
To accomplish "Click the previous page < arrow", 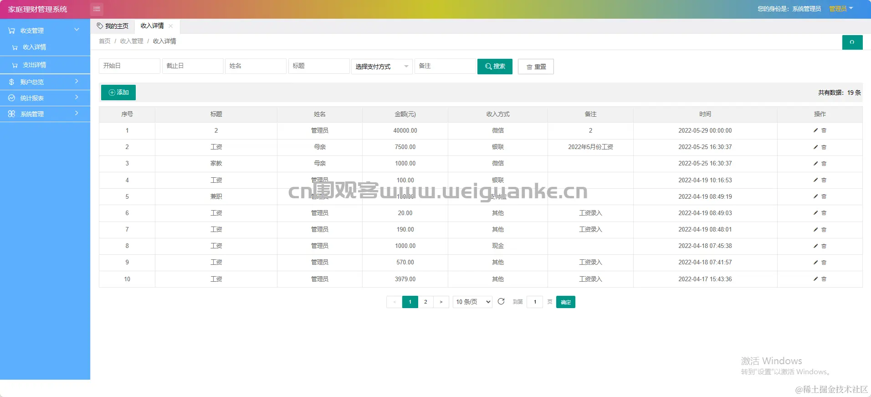I will pyautogui.click(x=394, y=302).
